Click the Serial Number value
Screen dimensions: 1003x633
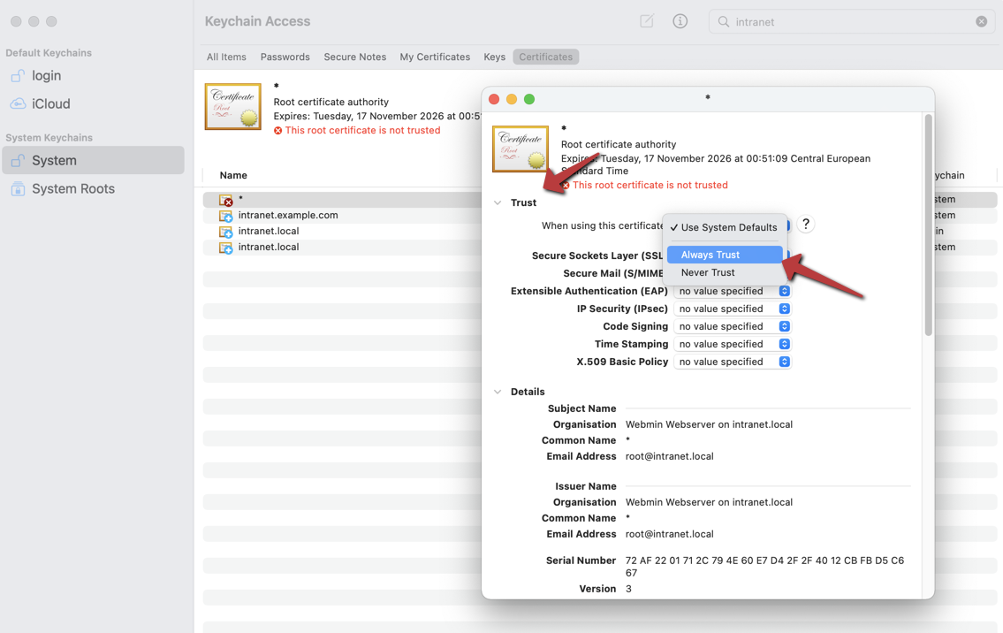(x=764, y=567)
